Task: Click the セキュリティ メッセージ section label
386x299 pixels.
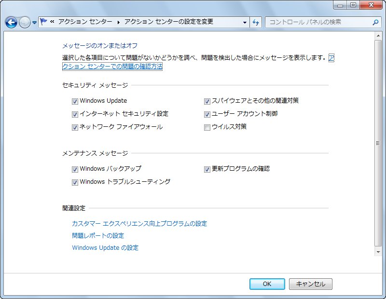Action: coord(95,85)
